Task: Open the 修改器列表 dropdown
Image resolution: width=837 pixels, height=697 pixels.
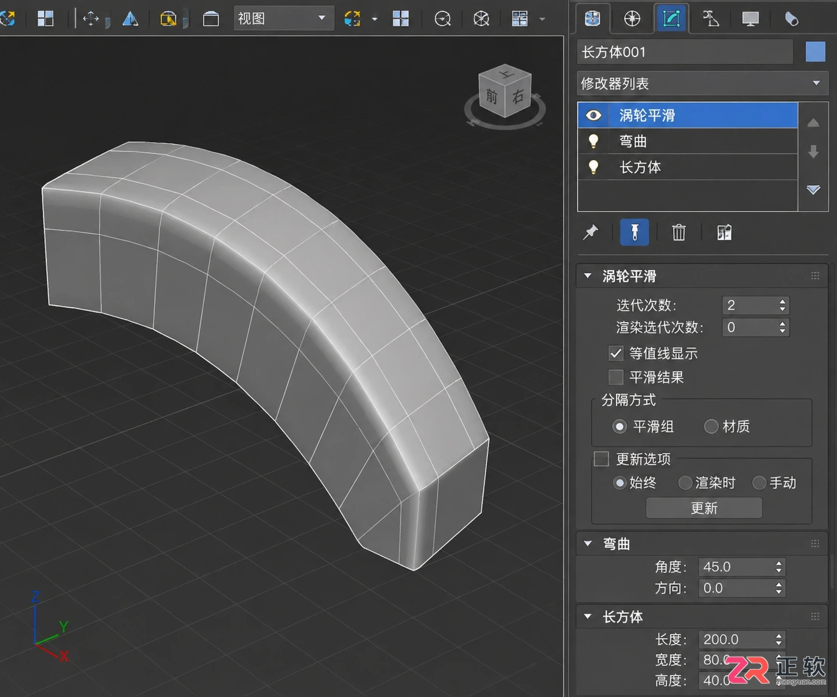Action: click(702, 83)
